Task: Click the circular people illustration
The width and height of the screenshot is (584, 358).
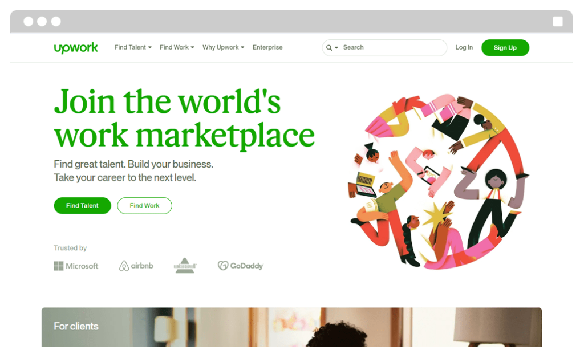Action: pyautogui.click(x=439, y=182)
